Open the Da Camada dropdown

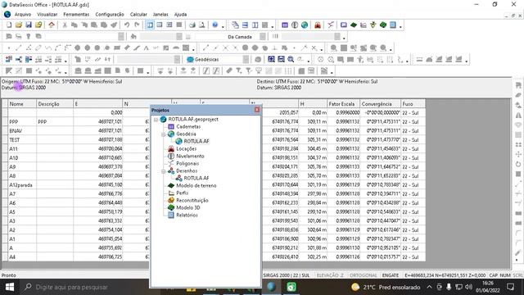pyautogui.click(x=263, y=36)
